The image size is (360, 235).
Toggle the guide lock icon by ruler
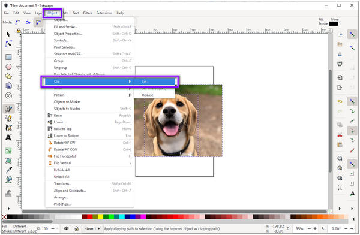click(19, 31)
